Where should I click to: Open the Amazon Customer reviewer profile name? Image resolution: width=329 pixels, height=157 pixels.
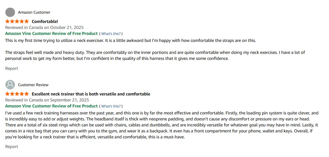[34, 12]
